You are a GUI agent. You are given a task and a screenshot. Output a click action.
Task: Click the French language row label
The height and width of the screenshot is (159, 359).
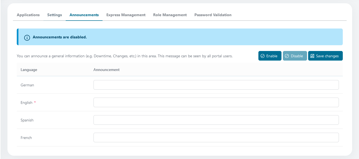point(26,138)
